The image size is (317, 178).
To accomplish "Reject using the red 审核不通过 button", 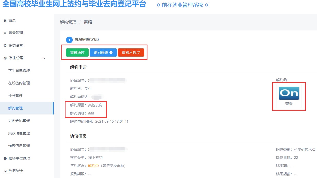I will pyautogui.click(x=131, y=53).
